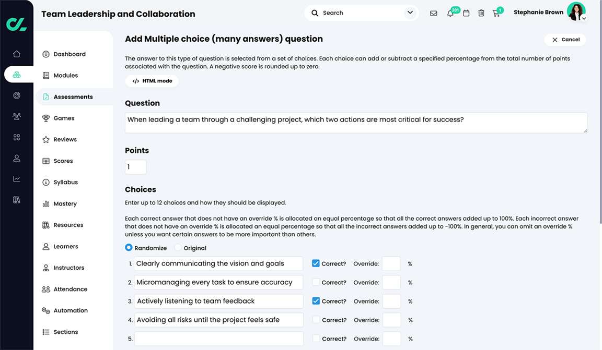
Task: View notifications via the bell icon
Action: pos(450,13)
